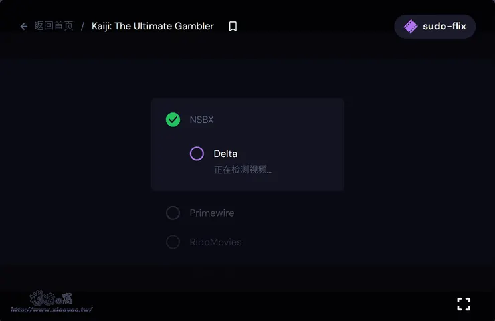Click the breadcrumb slash separator

click(83, 27)
